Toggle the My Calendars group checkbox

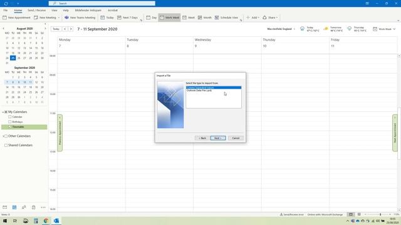(6, 112)
